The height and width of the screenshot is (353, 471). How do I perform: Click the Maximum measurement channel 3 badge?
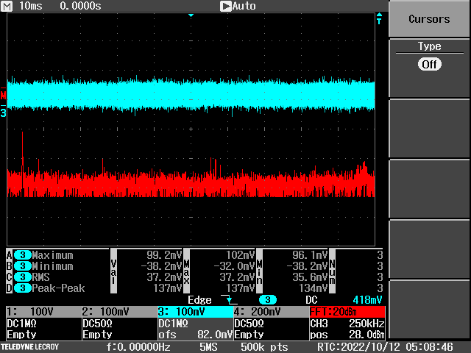[23, 255]
